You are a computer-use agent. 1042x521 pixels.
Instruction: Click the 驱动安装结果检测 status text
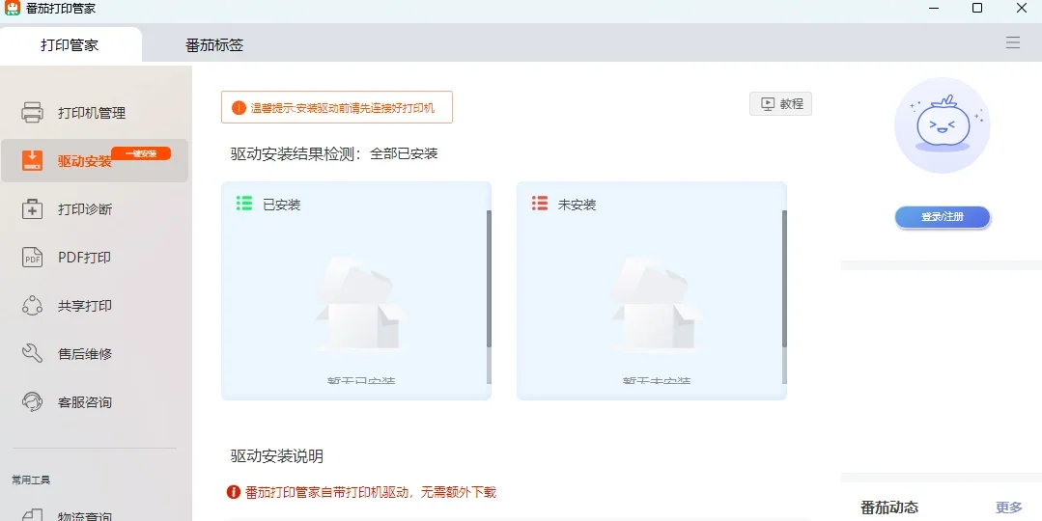coord(333,154)
